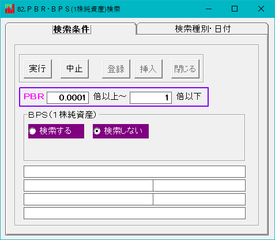Click the 実行 button
The image size is (275, 240).
tap(37, 69)
